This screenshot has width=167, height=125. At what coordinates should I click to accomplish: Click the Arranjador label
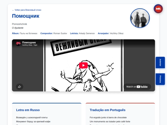(x=104, y=33)
